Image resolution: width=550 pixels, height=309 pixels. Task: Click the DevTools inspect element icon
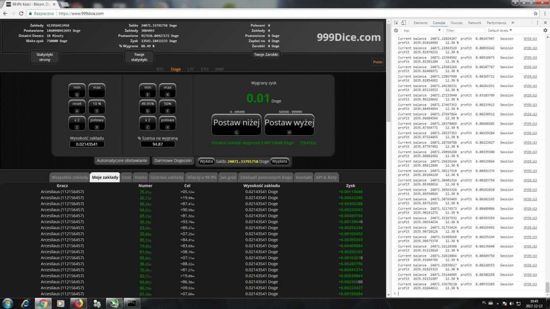tap(395, 23)
